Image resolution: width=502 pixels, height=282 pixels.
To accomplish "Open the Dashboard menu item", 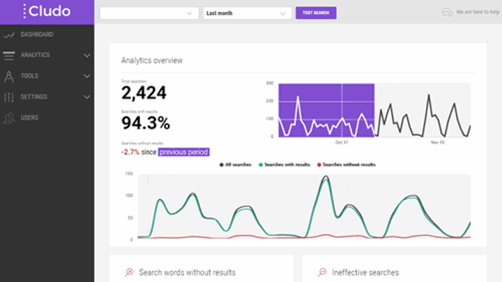I will [x=37, y=34].
